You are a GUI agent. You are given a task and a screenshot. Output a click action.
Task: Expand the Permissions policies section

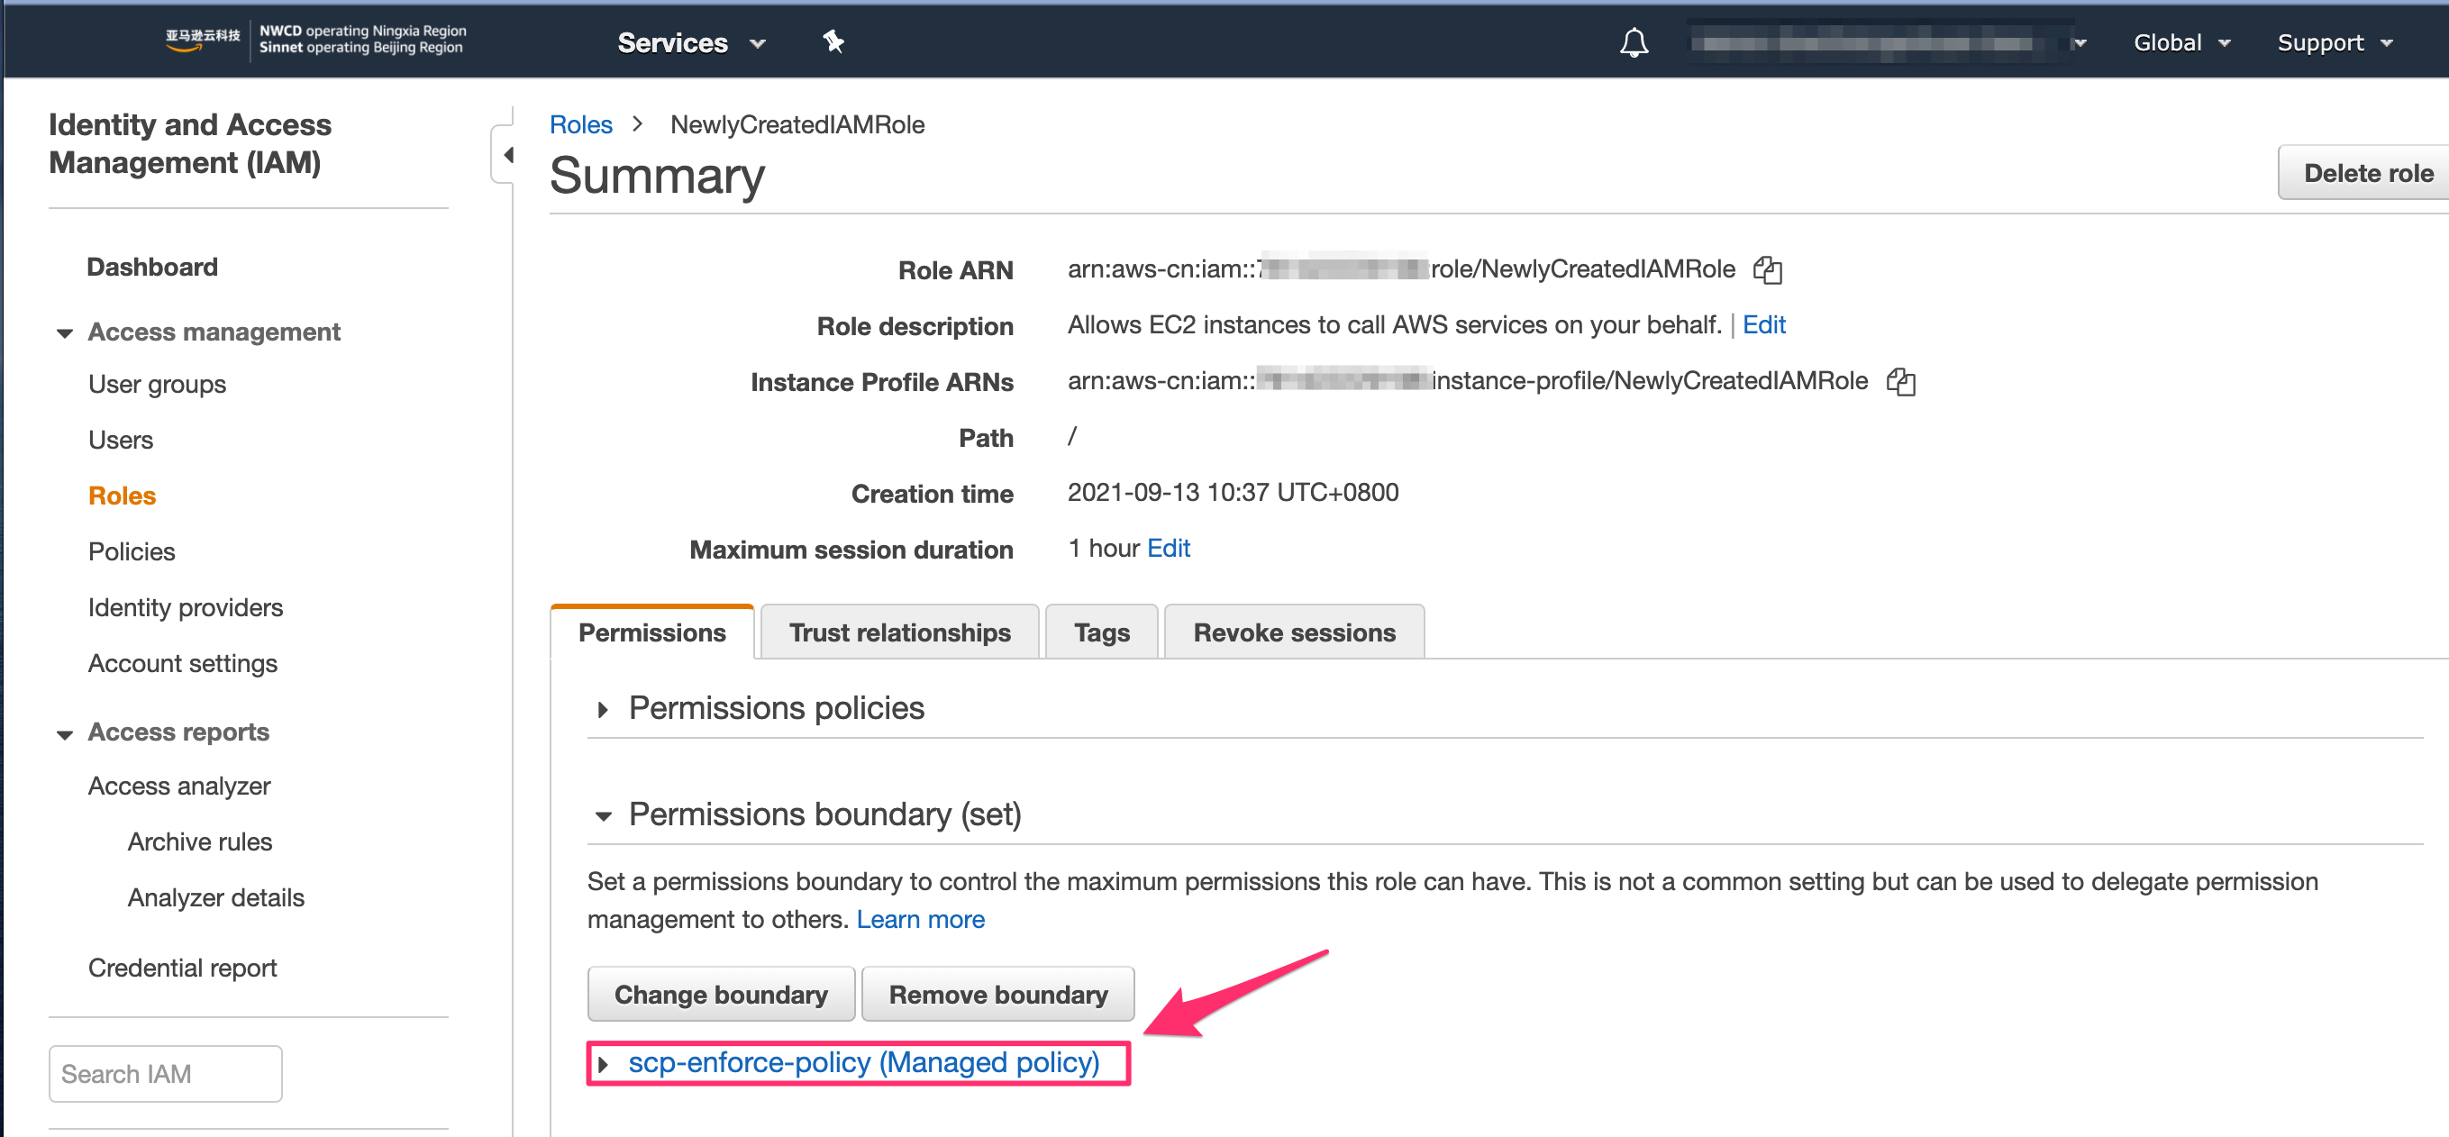[x=603, y=709]
